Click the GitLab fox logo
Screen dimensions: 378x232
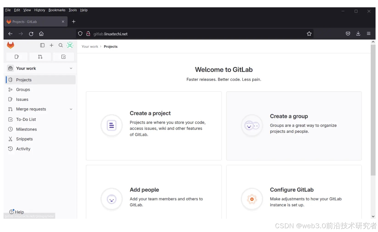(x=10, y=45)
